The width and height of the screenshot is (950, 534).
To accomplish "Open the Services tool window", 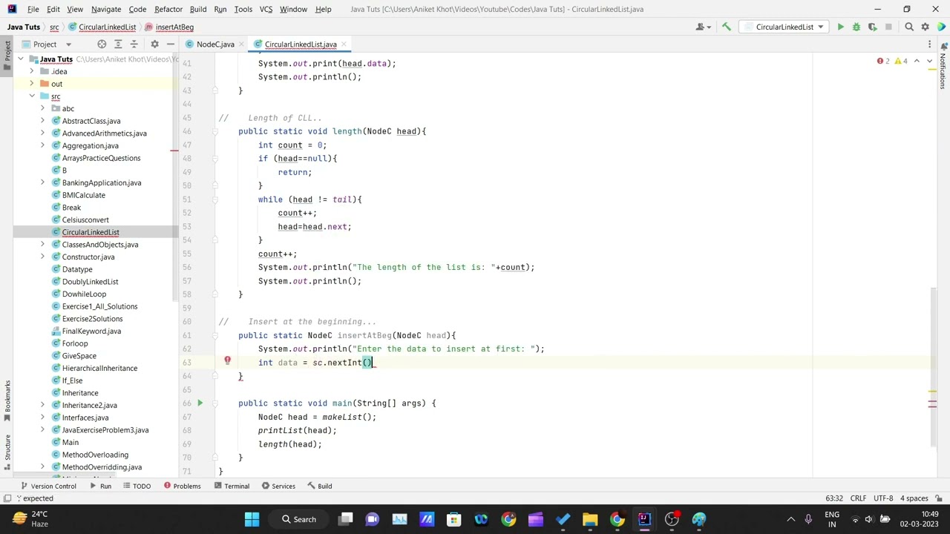I will point(278,486).
